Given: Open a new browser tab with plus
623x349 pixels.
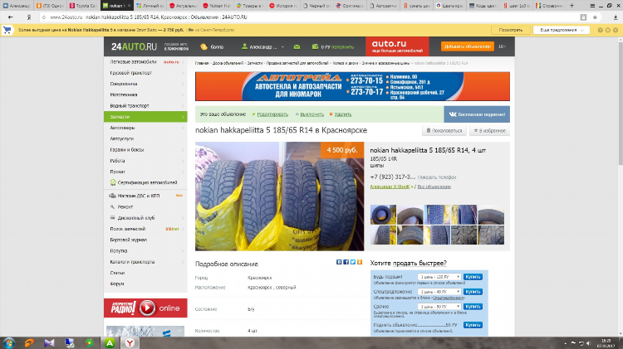Looking at the screenshot, I should pyautogui.click(x=571, y=6).
